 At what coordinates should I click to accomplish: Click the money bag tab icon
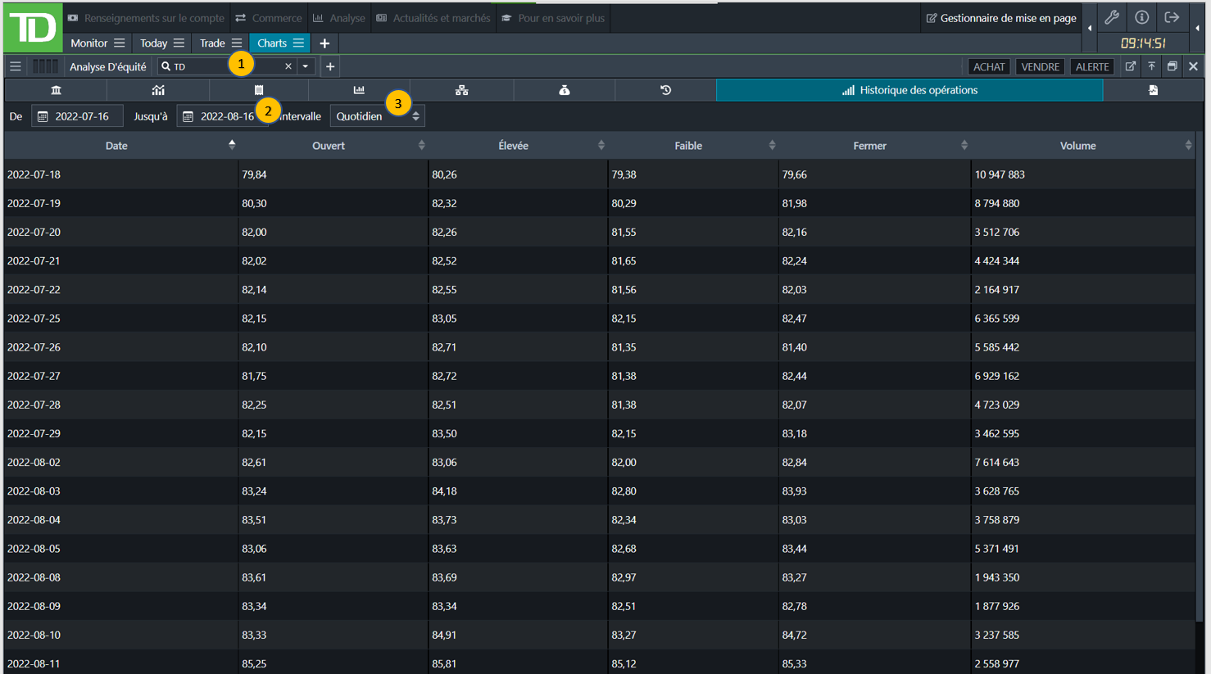[565, 90]
